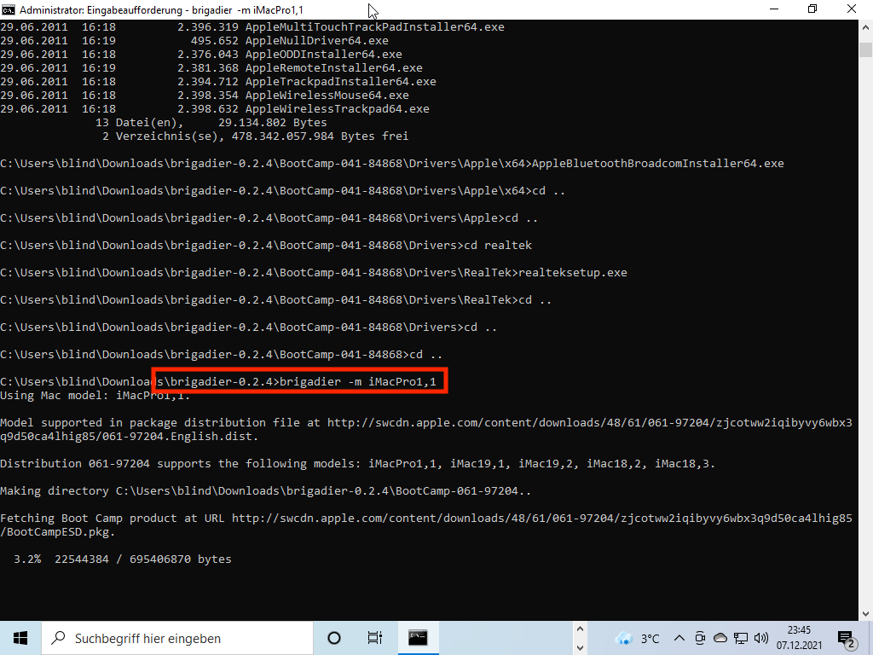Restore down the Eingabeaufforderung window
Image resolution: width=873 pixels, height=655 pixels.
[812, 9]
